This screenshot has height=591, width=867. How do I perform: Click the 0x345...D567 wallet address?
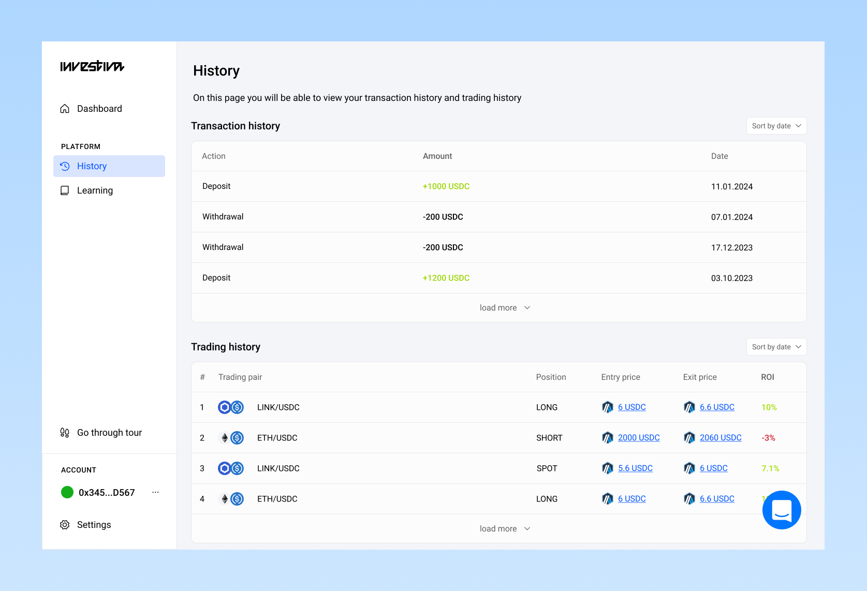coord(107,493)
